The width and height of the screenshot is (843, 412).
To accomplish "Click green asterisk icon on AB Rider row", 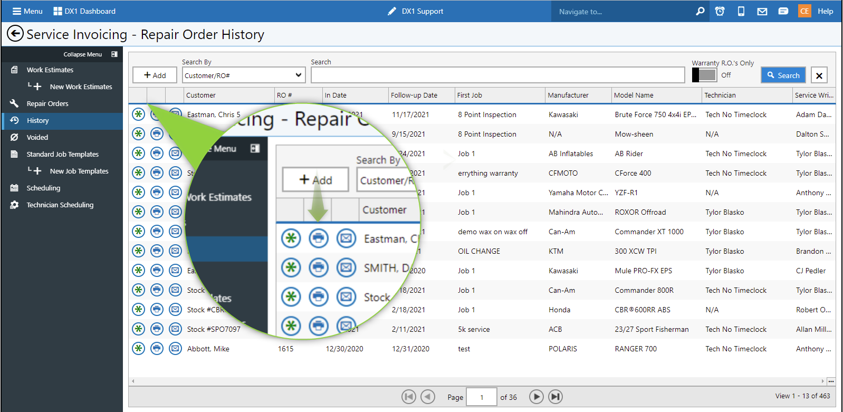I will pyautogui.click(x=138, y=153).
